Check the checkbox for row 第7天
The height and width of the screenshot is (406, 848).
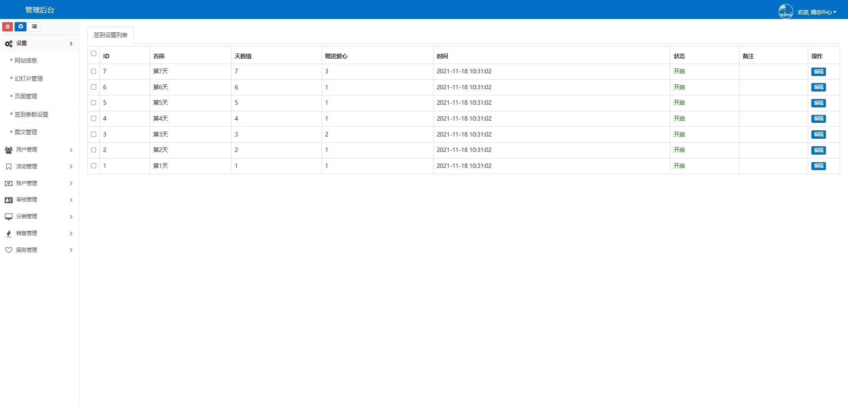(94, 71)
